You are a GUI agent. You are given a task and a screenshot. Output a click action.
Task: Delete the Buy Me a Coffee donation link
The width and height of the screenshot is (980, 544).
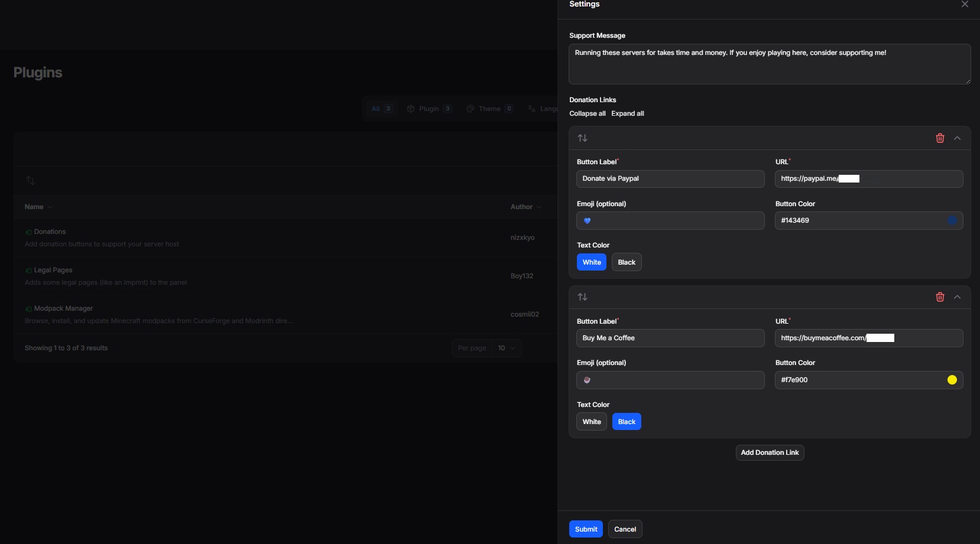pos(940,297)
